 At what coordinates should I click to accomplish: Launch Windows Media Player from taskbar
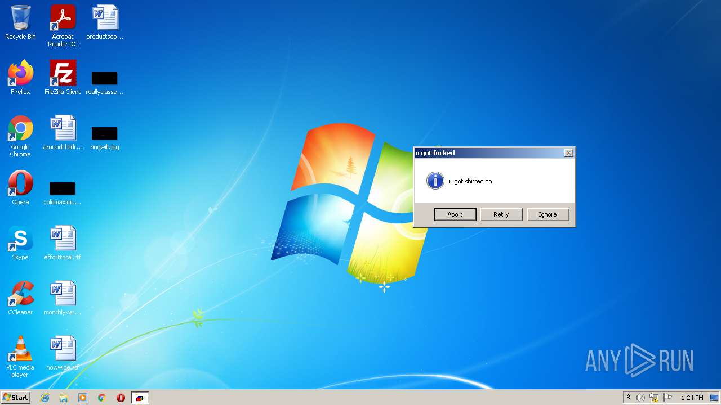click(x=83, y=398)
